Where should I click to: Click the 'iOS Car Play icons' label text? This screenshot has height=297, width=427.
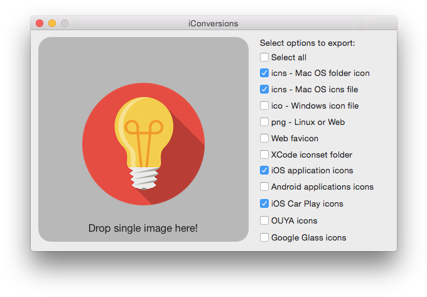307,204
